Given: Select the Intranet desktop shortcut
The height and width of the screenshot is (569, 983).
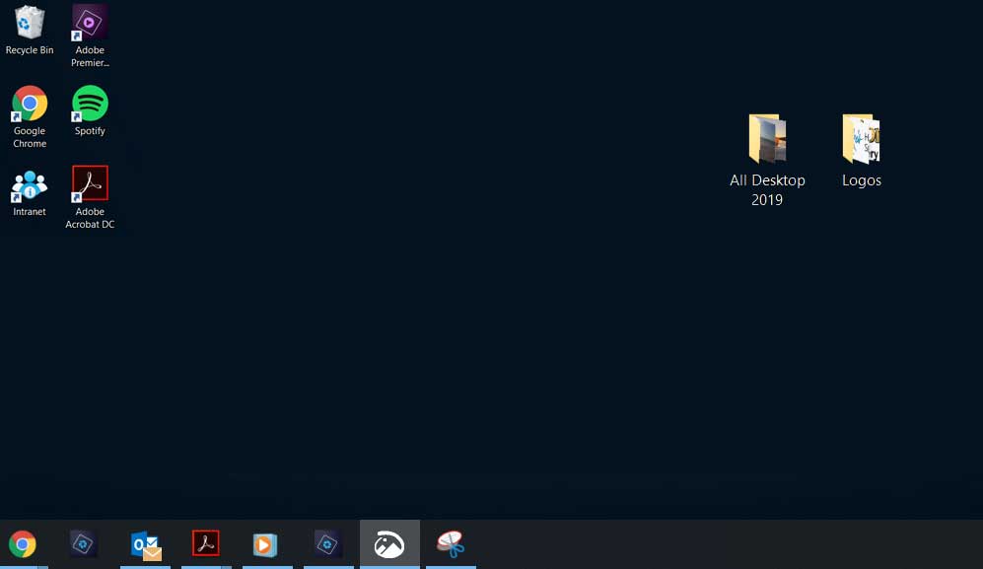Looking at the screenshot, I should [29, 192].
